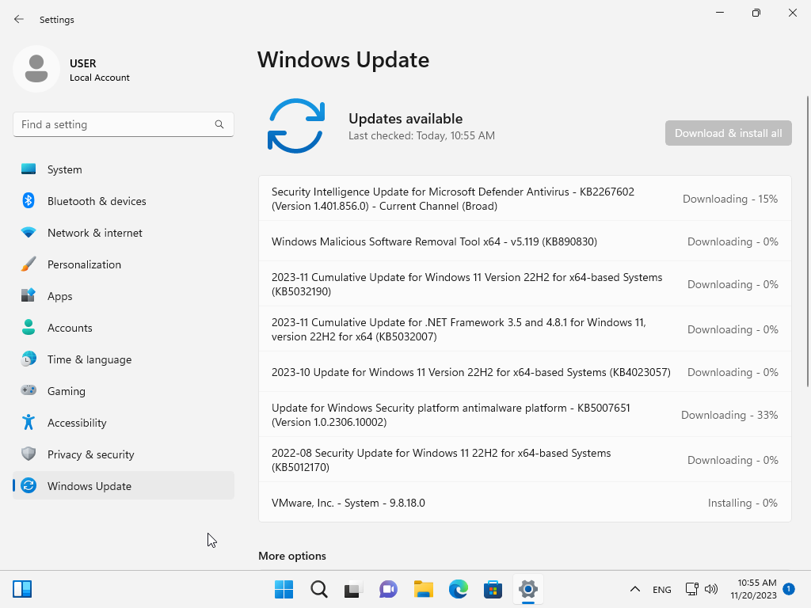811x608 pixels.
Task: Open Microsoft Store from taskbar
Action: [x=493, y=589]
